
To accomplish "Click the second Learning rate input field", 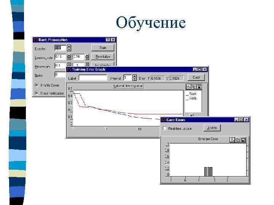I will click(79, 57).
